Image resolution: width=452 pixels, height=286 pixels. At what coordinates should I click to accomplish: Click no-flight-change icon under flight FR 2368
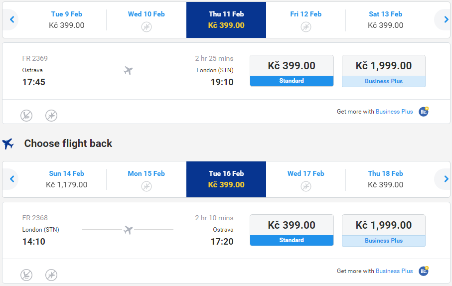coord(51,275)
